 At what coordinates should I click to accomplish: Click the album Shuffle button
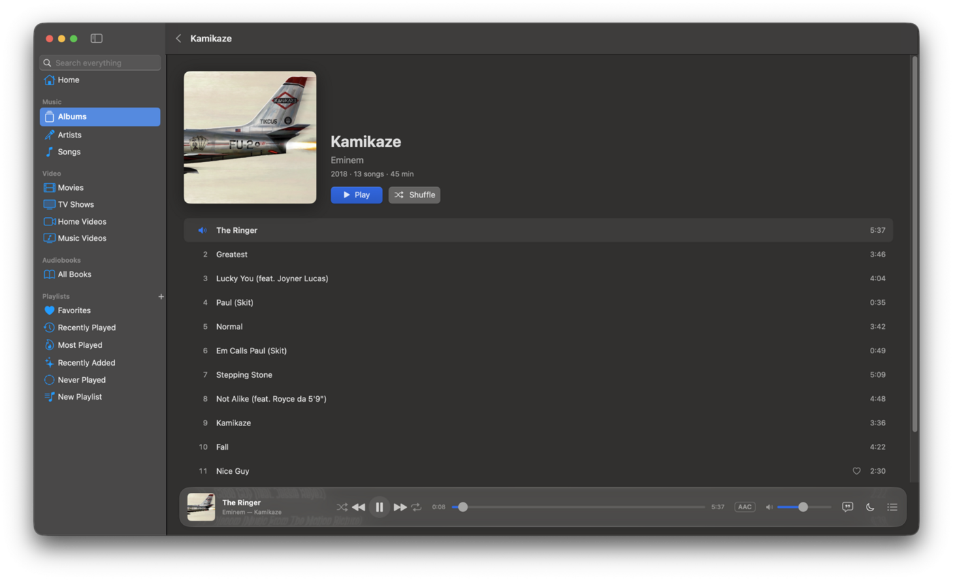tap(415, 195)
